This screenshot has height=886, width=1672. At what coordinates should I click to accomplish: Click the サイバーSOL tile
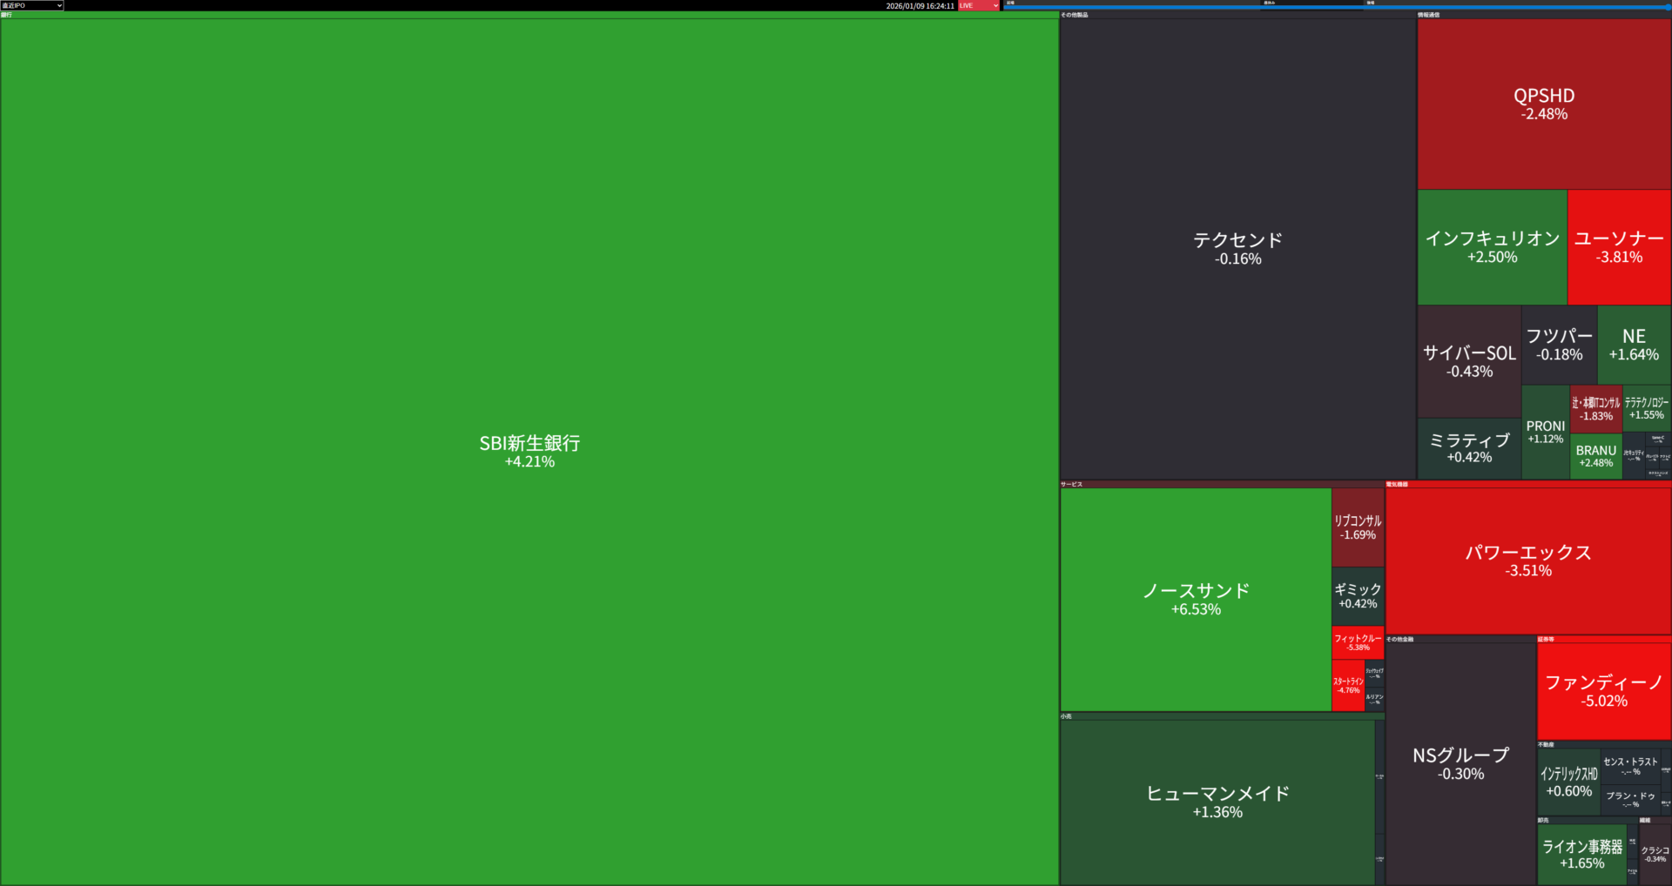(1469, 361)
